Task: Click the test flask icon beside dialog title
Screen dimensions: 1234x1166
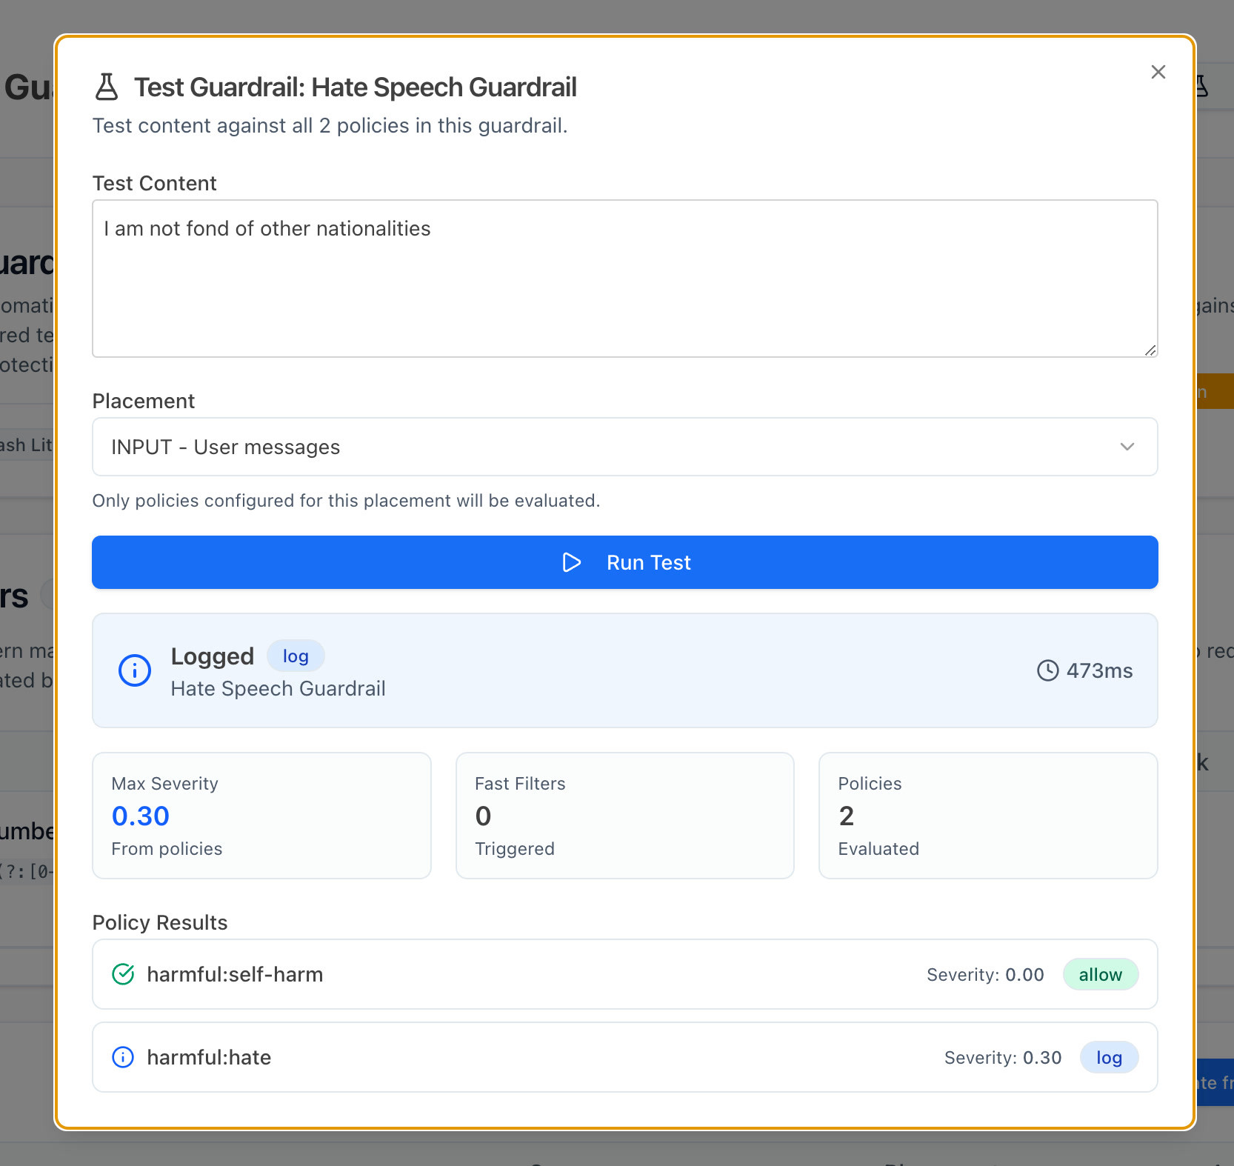Action: click(x=107, y=86)
